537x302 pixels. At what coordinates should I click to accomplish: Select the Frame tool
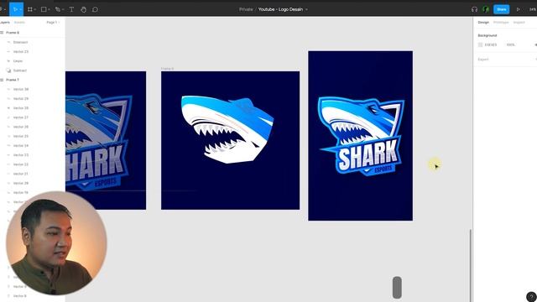[x=30, y=9]
